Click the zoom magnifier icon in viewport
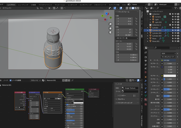This screenshot has width=181, height=128. [110, 24]
